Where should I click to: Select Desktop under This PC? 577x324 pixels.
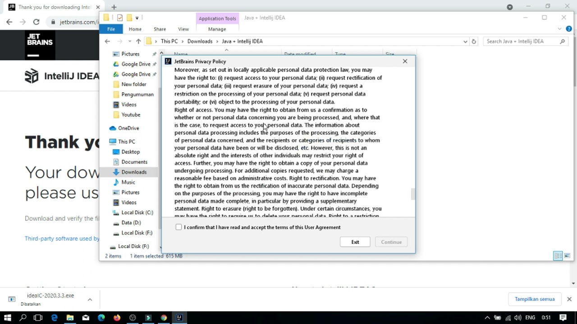131,152
